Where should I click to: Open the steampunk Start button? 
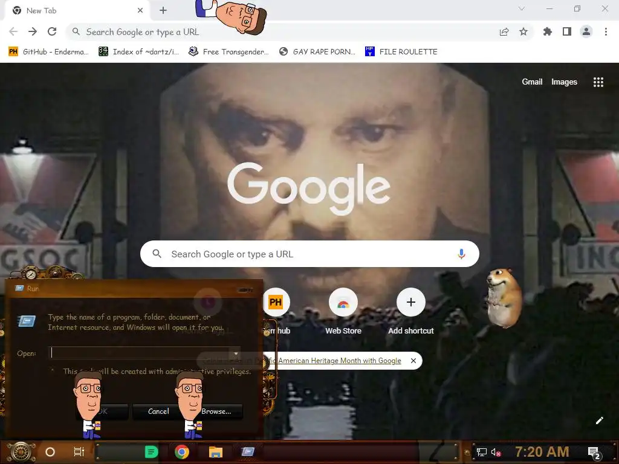point(21,452)
